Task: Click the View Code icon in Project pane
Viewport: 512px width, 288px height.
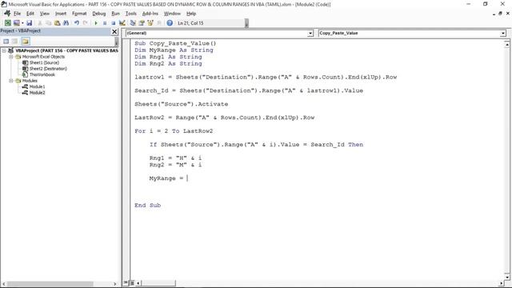Action: (x=6, y=41)
